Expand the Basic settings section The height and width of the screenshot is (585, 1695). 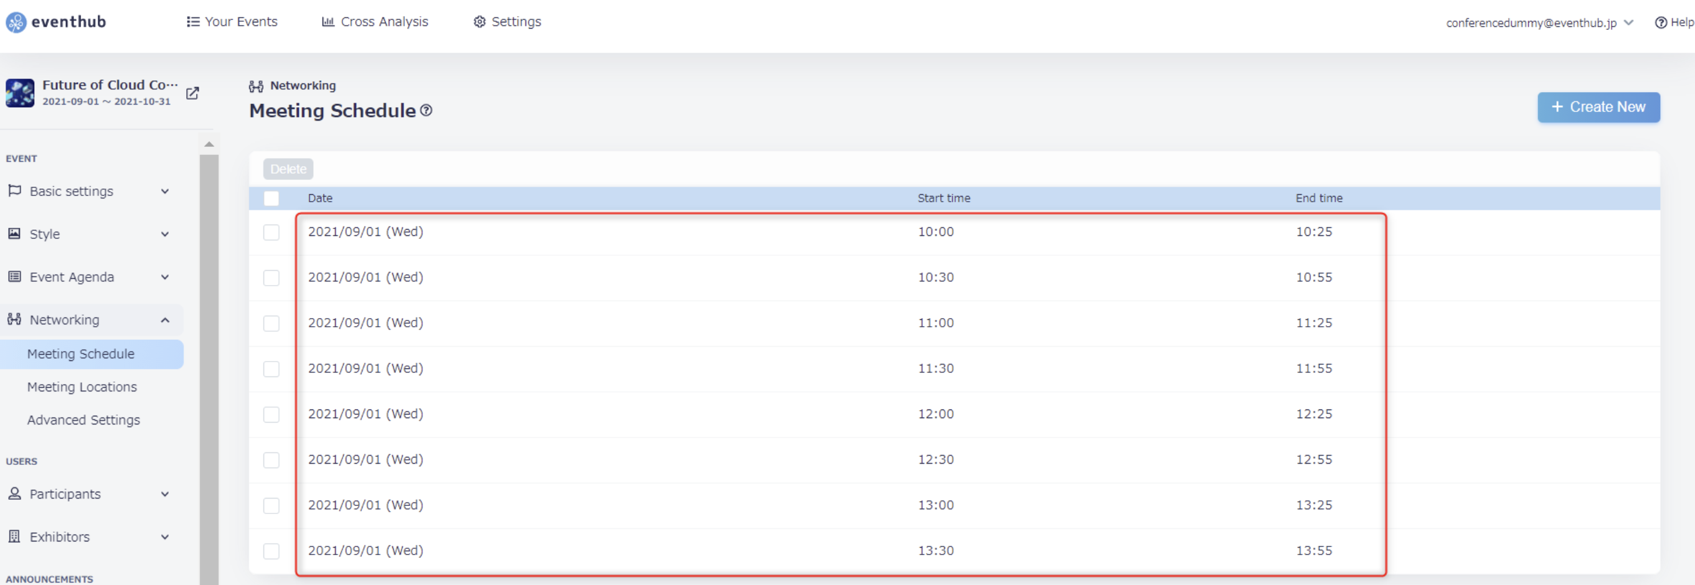pyautogui.click(x=165, y=191)
